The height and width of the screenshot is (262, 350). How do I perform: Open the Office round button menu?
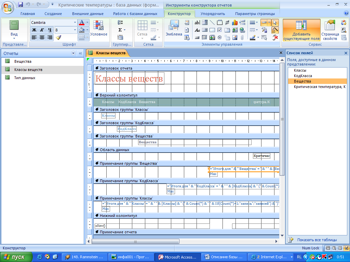(x=8, y=7)
